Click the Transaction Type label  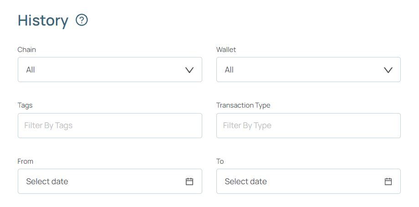click(243, 105)
